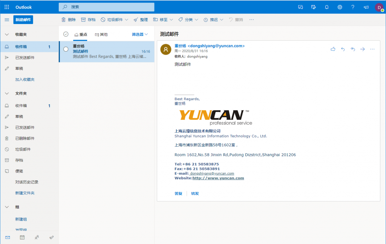The height and width of the screenshot is (244, 386).
Task: Open the 测试邮件 message in list
Action: point(107,52)
